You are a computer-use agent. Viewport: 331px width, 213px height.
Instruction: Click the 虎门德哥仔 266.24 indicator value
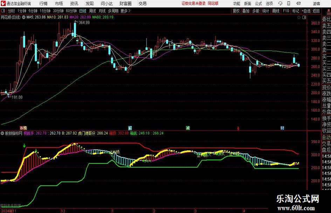click(x=93, y=133)
